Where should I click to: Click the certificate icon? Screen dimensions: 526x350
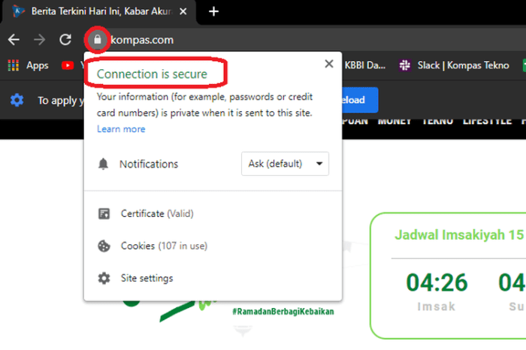tap(104, 213)
